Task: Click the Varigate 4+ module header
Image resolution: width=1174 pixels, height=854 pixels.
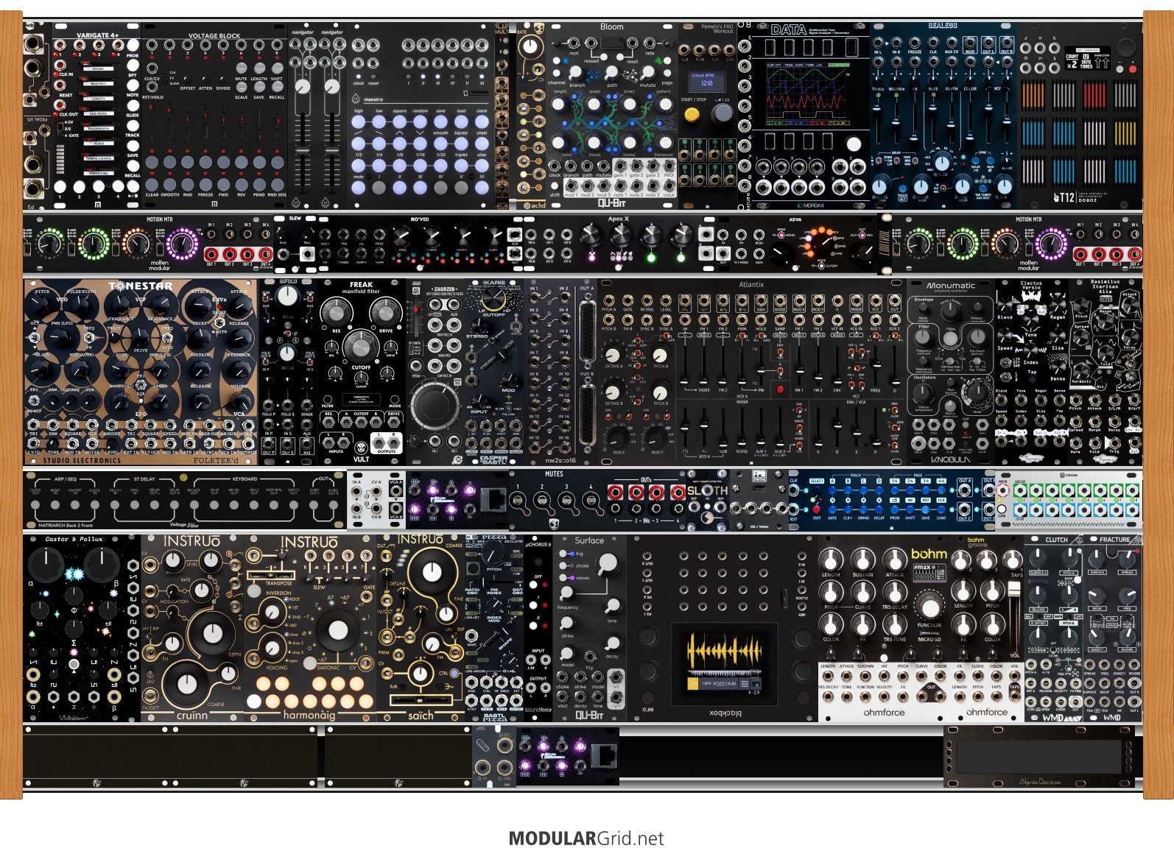Action: click(97, 35)
